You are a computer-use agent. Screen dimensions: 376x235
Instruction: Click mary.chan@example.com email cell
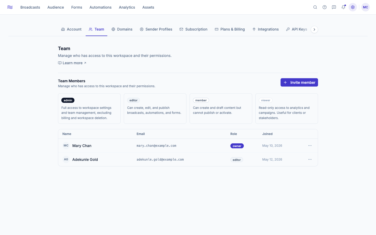point(156,146)
